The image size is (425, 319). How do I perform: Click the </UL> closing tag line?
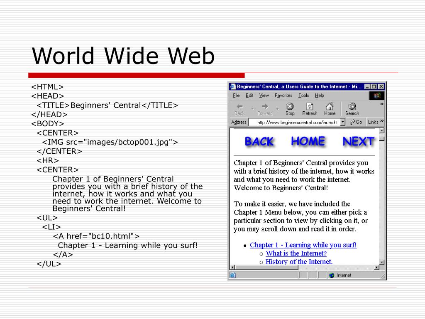[49, 264]
